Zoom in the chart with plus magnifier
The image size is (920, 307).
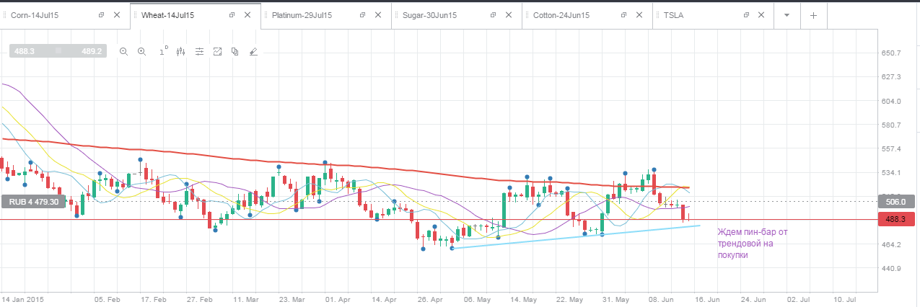(x=141, y=51)
